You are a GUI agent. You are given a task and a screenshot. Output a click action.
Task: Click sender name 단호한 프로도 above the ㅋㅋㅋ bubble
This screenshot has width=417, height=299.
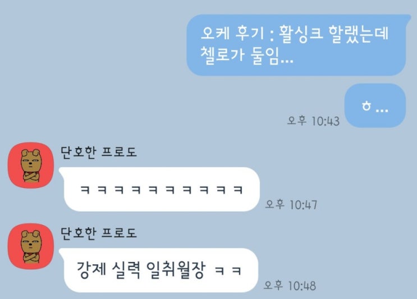(x=99, y=152)
